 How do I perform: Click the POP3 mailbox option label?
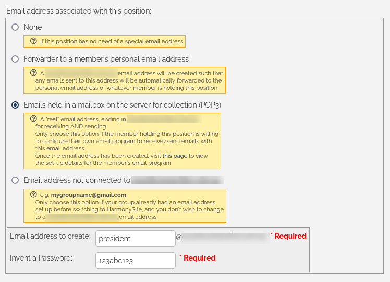(x=122, y=105)
